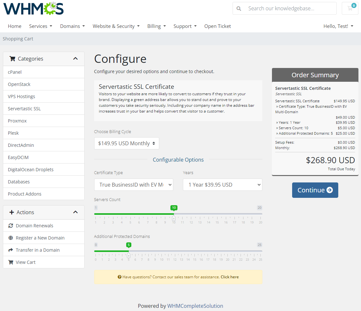Click the 'Click here' sales contact link
The width and height of the screenshot is (361, 311).
[230, 277]
